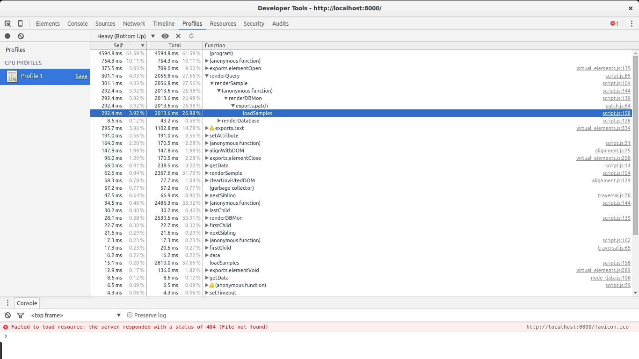Open the top frame context dropdown
This screenshot has width=639, height=359.
click(76, 315)
